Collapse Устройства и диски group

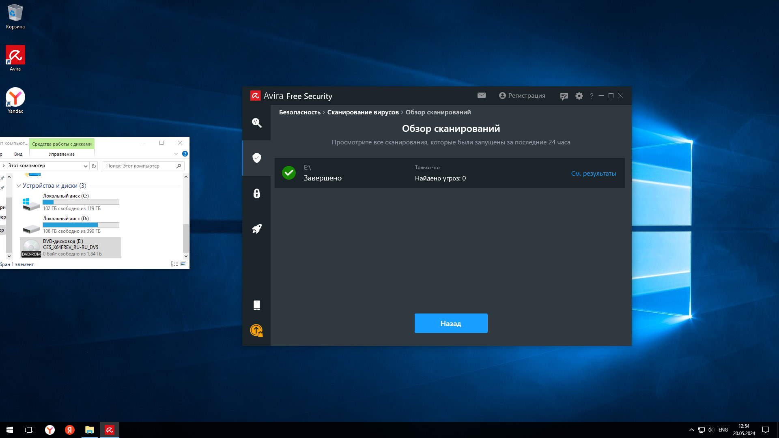click(x=19, y=186)
